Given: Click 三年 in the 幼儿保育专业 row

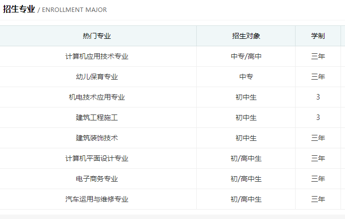Looking at the screenshot, I should tap(318, 77).
